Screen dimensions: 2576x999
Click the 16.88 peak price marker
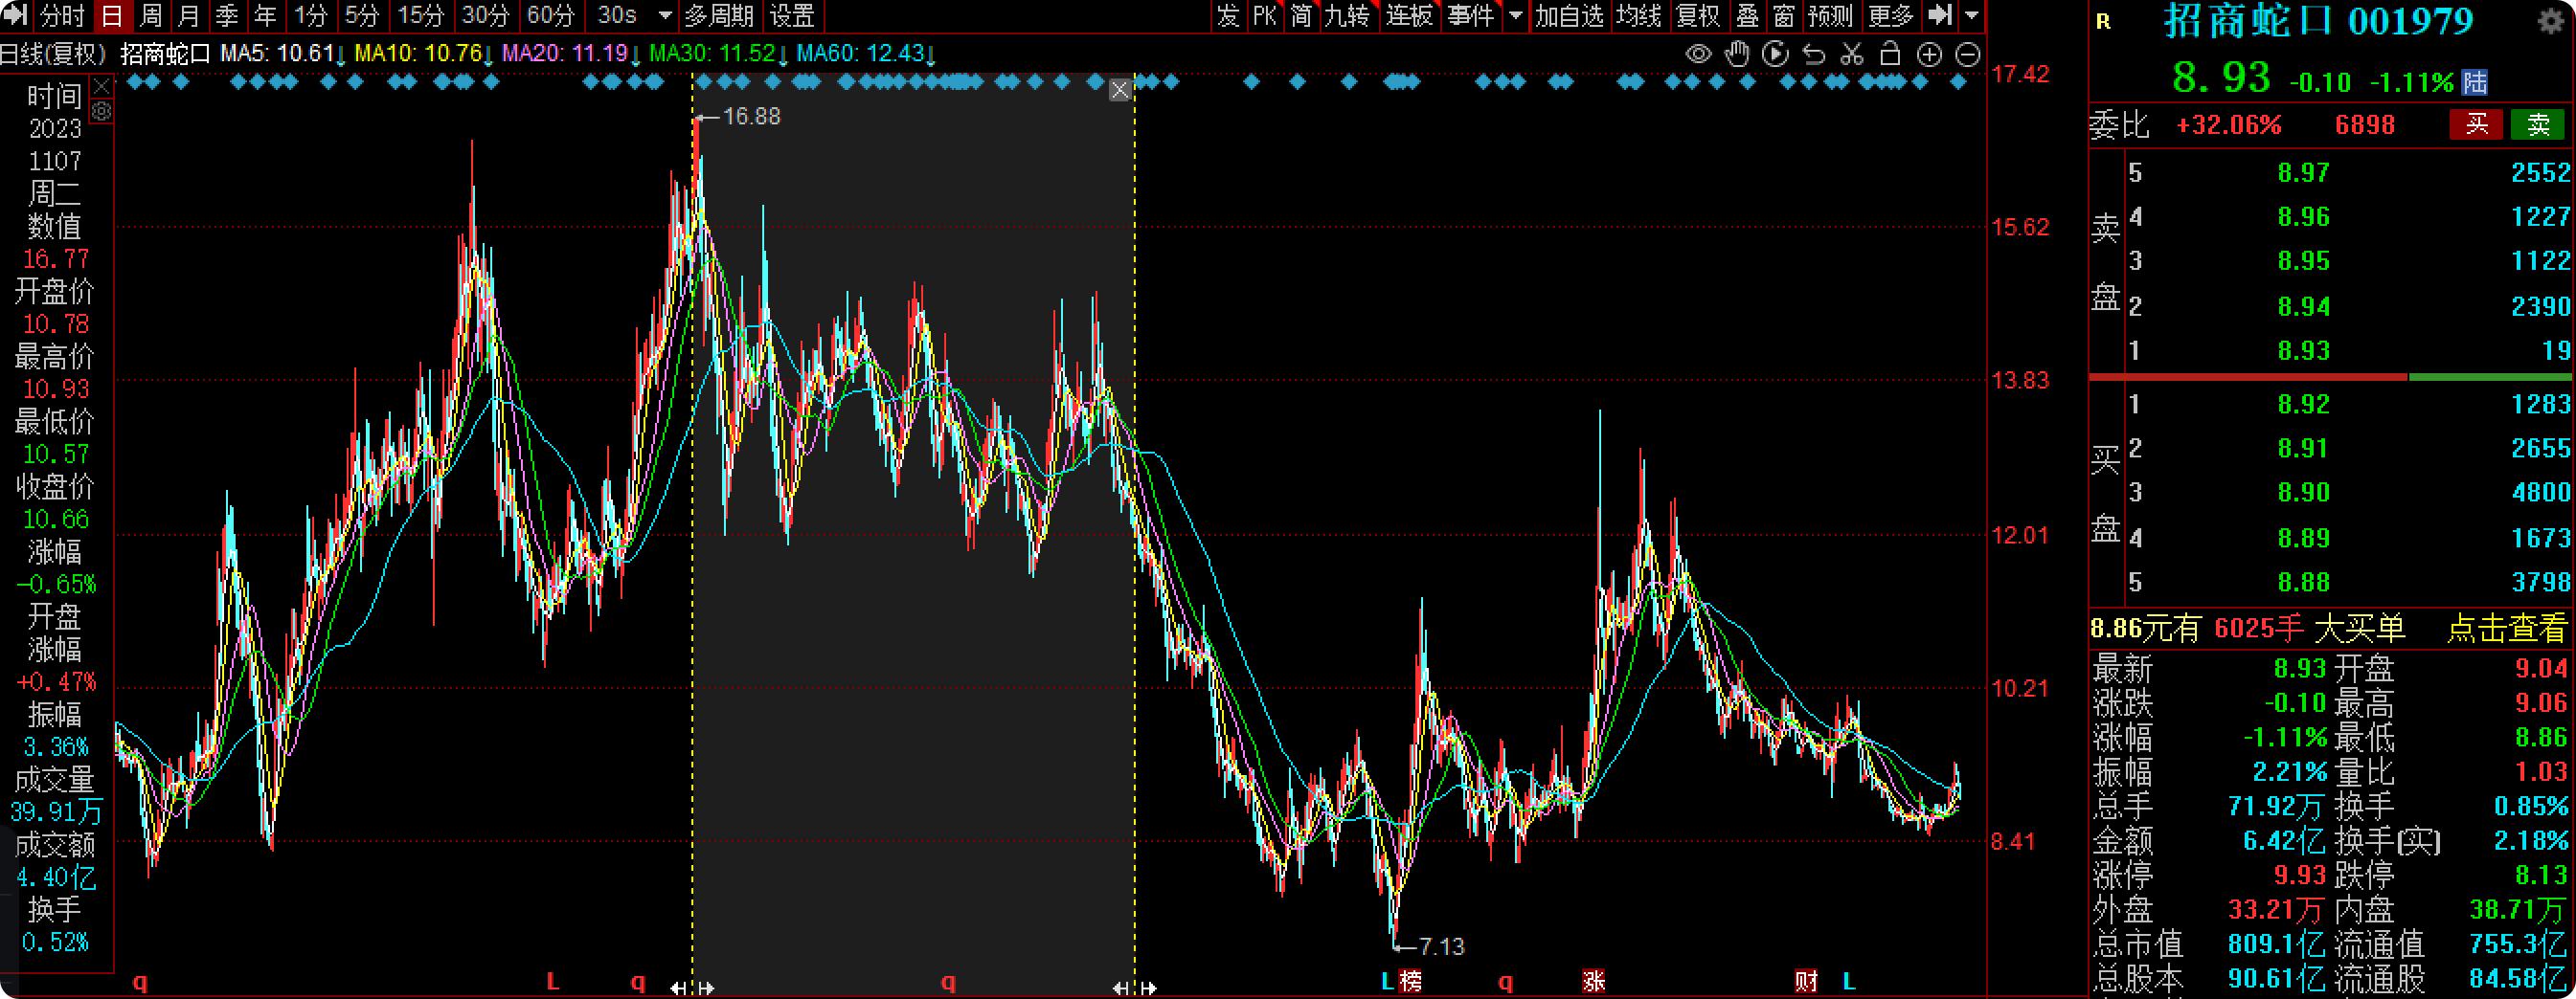(750, 117)
